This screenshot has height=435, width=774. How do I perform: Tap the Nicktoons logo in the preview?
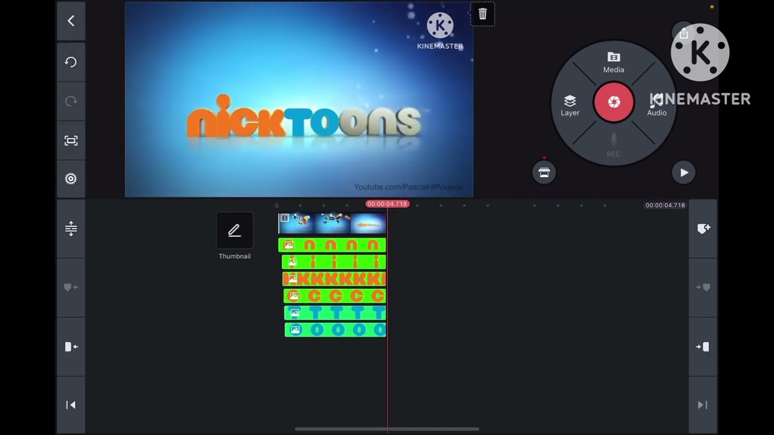pos(304,117)
